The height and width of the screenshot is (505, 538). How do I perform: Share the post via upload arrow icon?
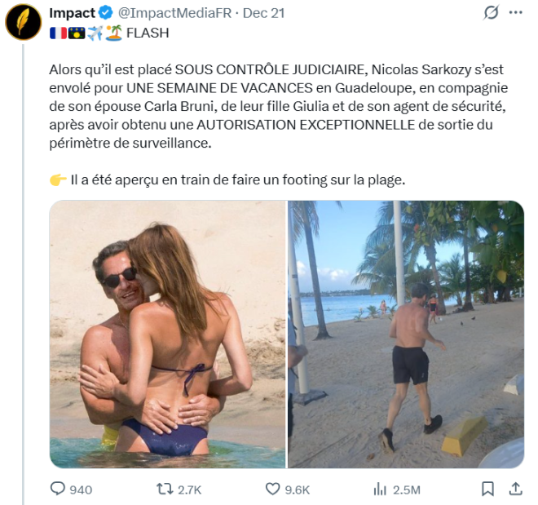click(x=515, y=489)
